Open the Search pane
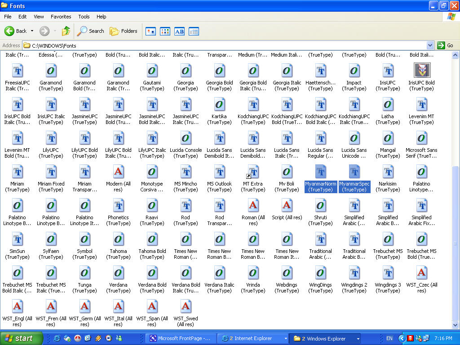The width and height of the screenshot is (460, 345). [90, 31]
